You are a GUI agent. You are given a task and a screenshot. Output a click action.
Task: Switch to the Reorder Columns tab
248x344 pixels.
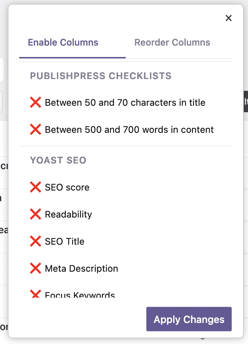[172, 42]
